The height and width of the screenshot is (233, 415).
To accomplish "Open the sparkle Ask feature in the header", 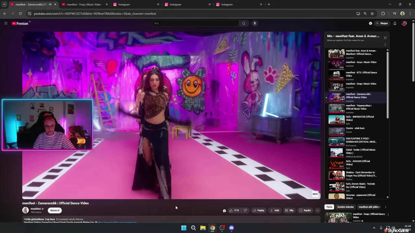I will click(371, 23).
